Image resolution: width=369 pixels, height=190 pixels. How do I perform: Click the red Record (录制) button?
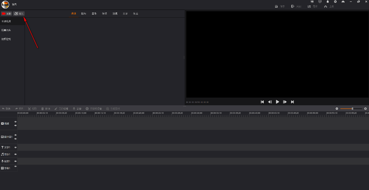[6, 14]
